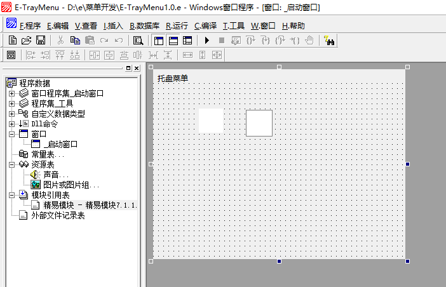Viewport: 446px width, 287px height.
Task: Collapse the 窗口 tree node
Action: (x=11, y=134)
